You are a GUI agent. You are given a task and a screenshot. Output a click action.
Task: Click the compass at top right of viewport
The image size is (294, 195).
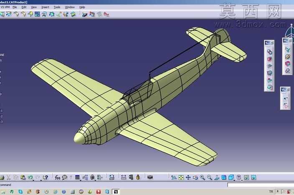click(x=290, y=30)
